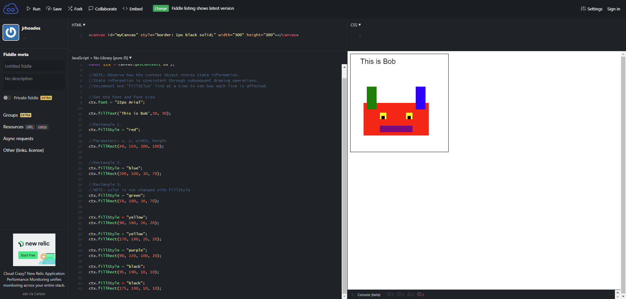Screen dimensions: 626x299
Task: Show the red error count in console
Action: (x=421, y=294)
